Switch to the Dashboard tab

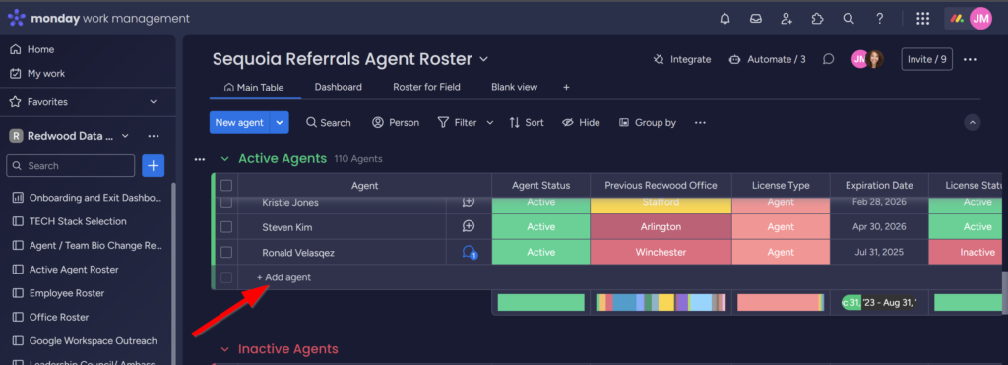pos(339,87)
